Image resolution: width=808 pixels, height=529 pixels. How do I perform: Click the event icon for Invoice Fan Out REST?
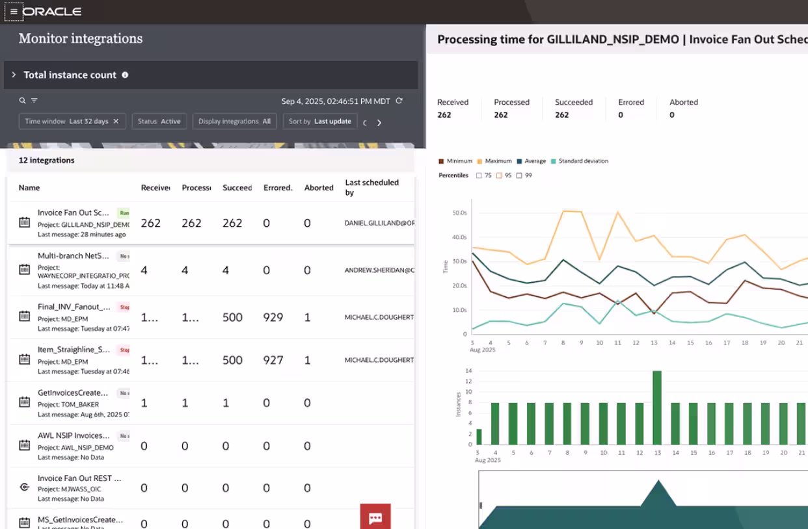[x=25, y=487]
